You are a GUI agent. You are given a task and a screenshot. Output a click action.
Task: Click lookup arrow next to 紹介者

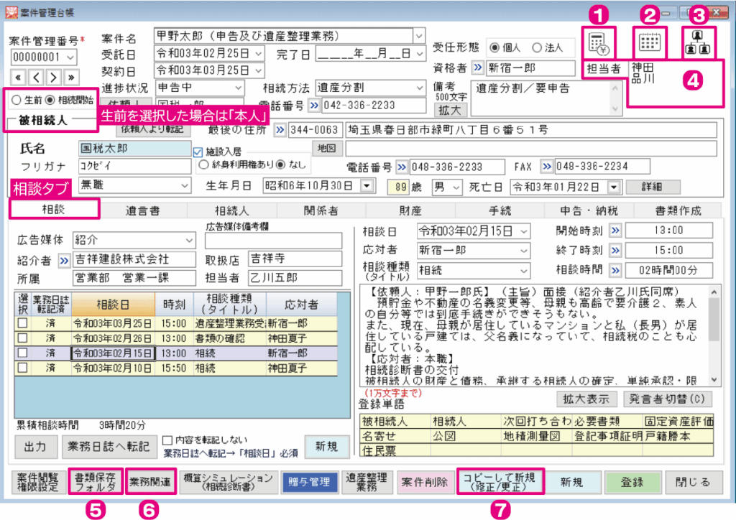[x=63, y=259]
